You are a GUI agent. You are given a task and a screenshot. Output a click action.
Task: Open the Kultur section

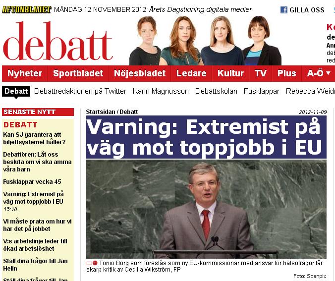point(230,73)
